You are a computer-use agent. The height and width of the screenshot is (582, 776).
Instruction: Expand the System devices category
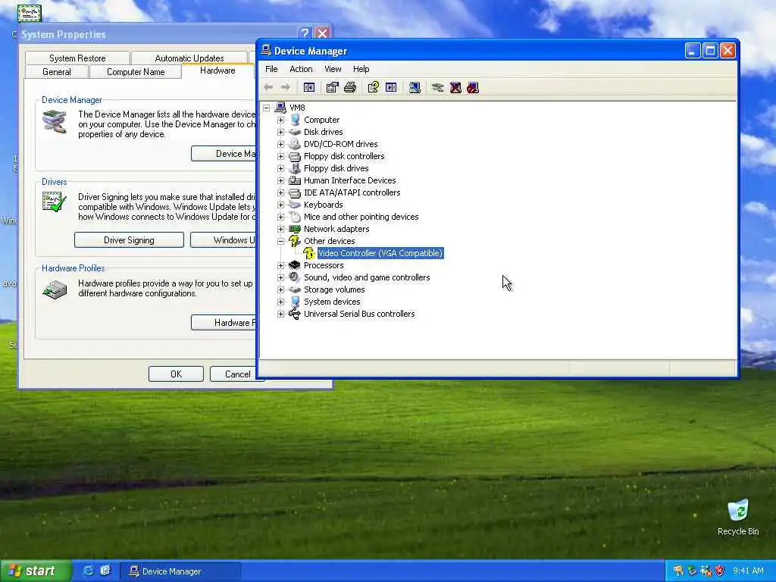[280, 302]
